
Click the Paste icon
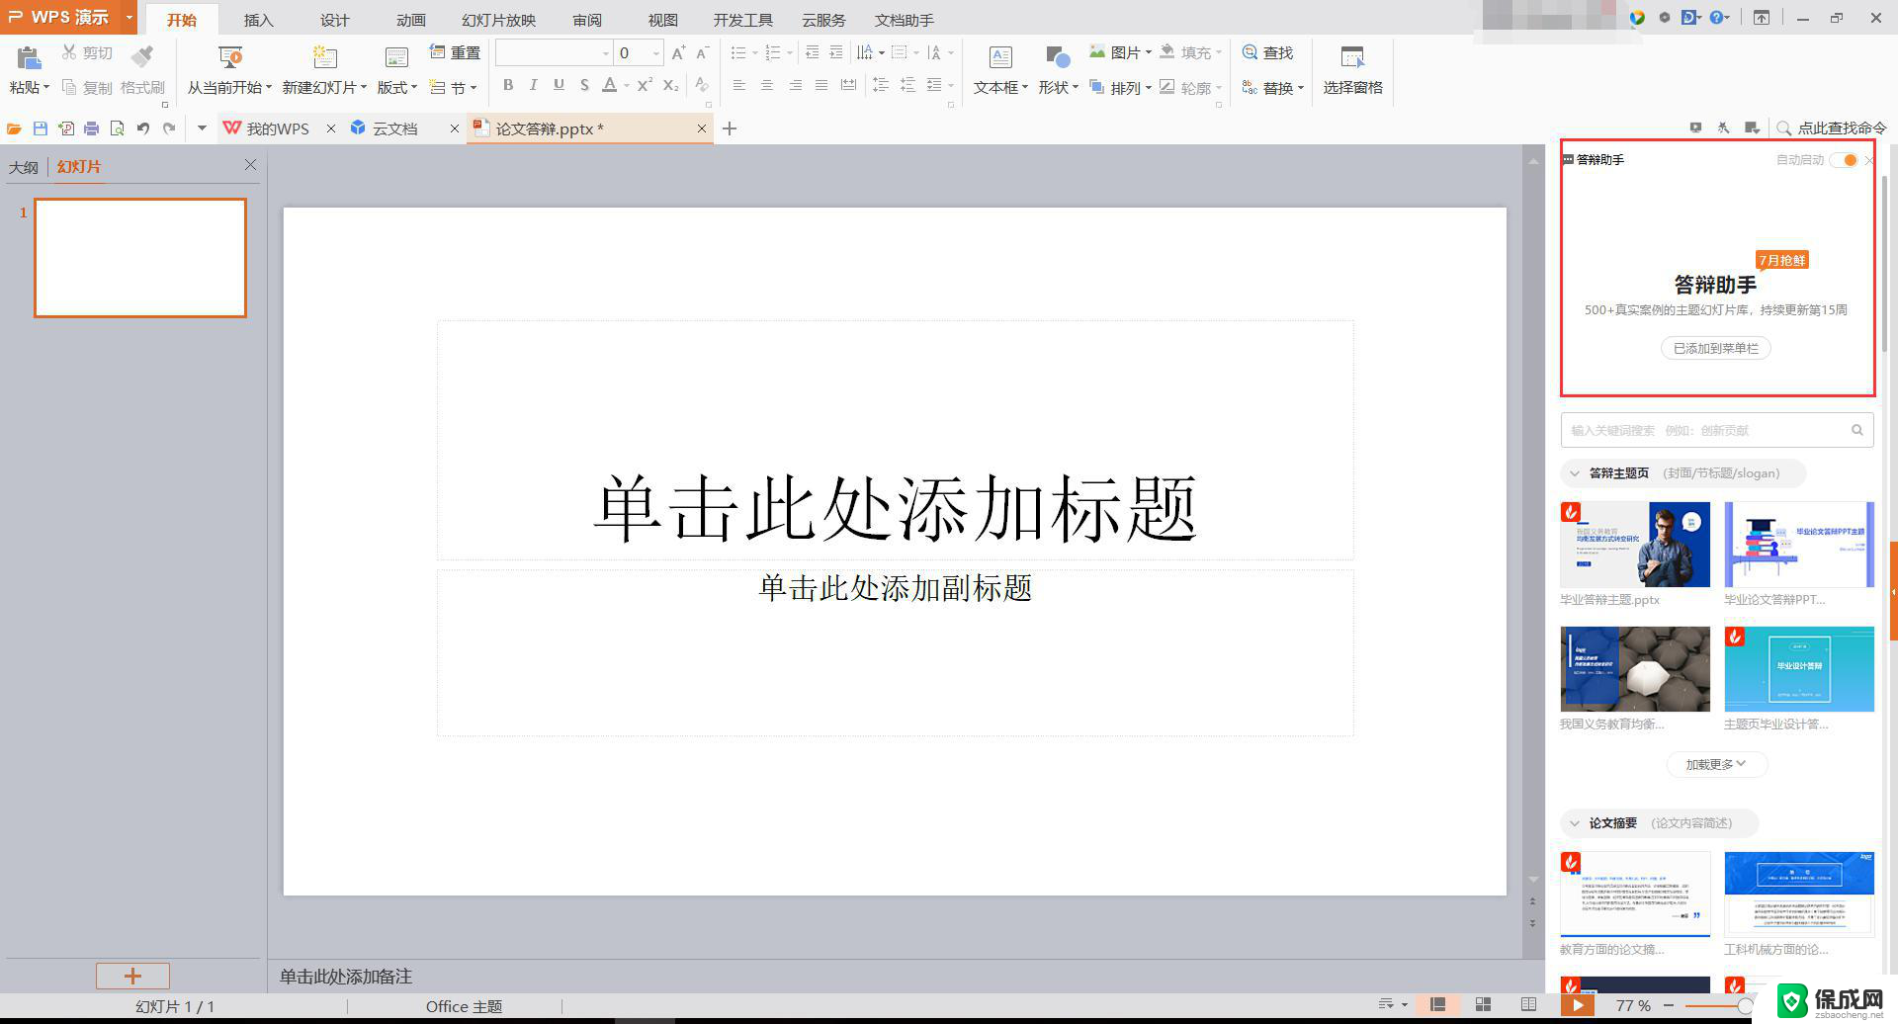[29, 57]
